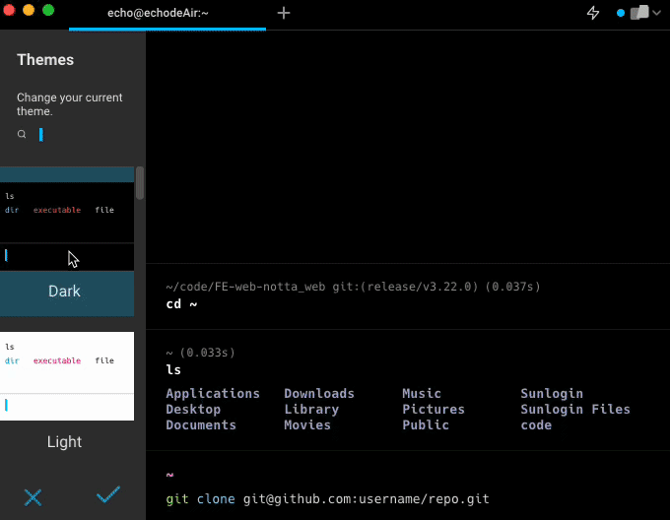Click the yellow minimize window button
The height and width of the screenshot is (520, 670).
tap(29, 10)
